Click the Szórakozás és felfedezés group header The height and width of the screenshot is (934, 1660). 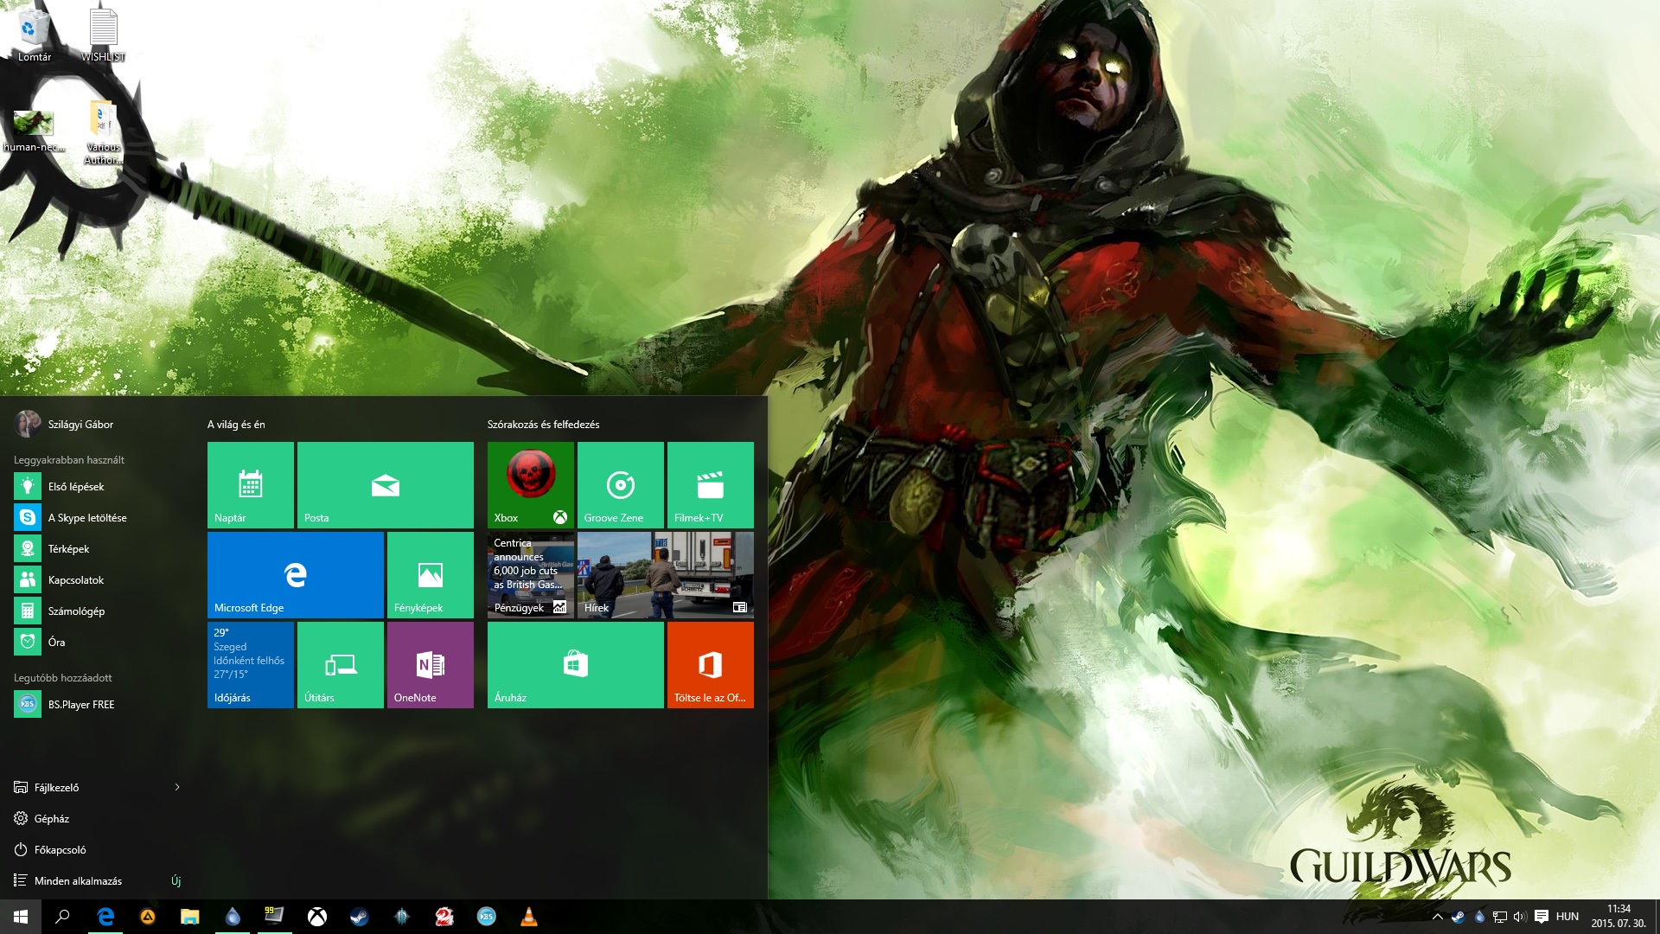click(x=543, y=425)
